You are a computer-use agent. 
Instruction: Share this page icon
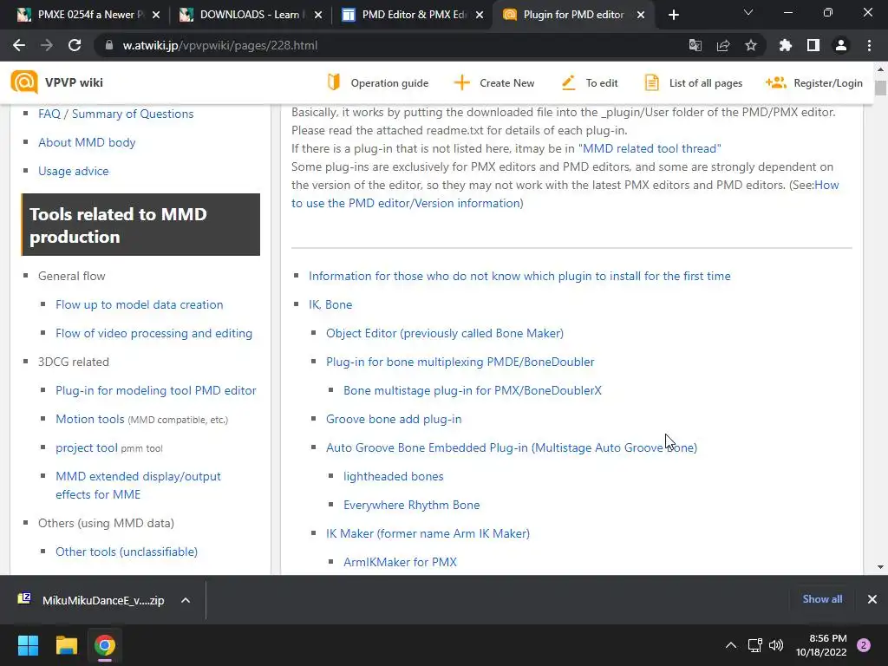coord(723,45)
